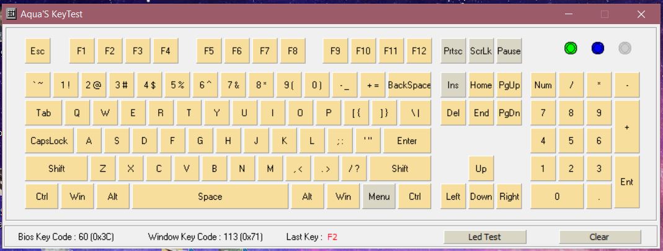Screen dimensions: 663x251
Task: Click the slash question mark key button
Action: [354, 168]
